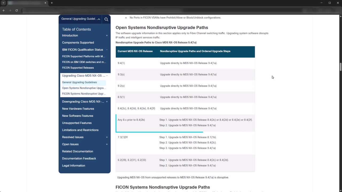Expand the Resolved Issues section
Screen dimensions: 342x192
[107, 137]
